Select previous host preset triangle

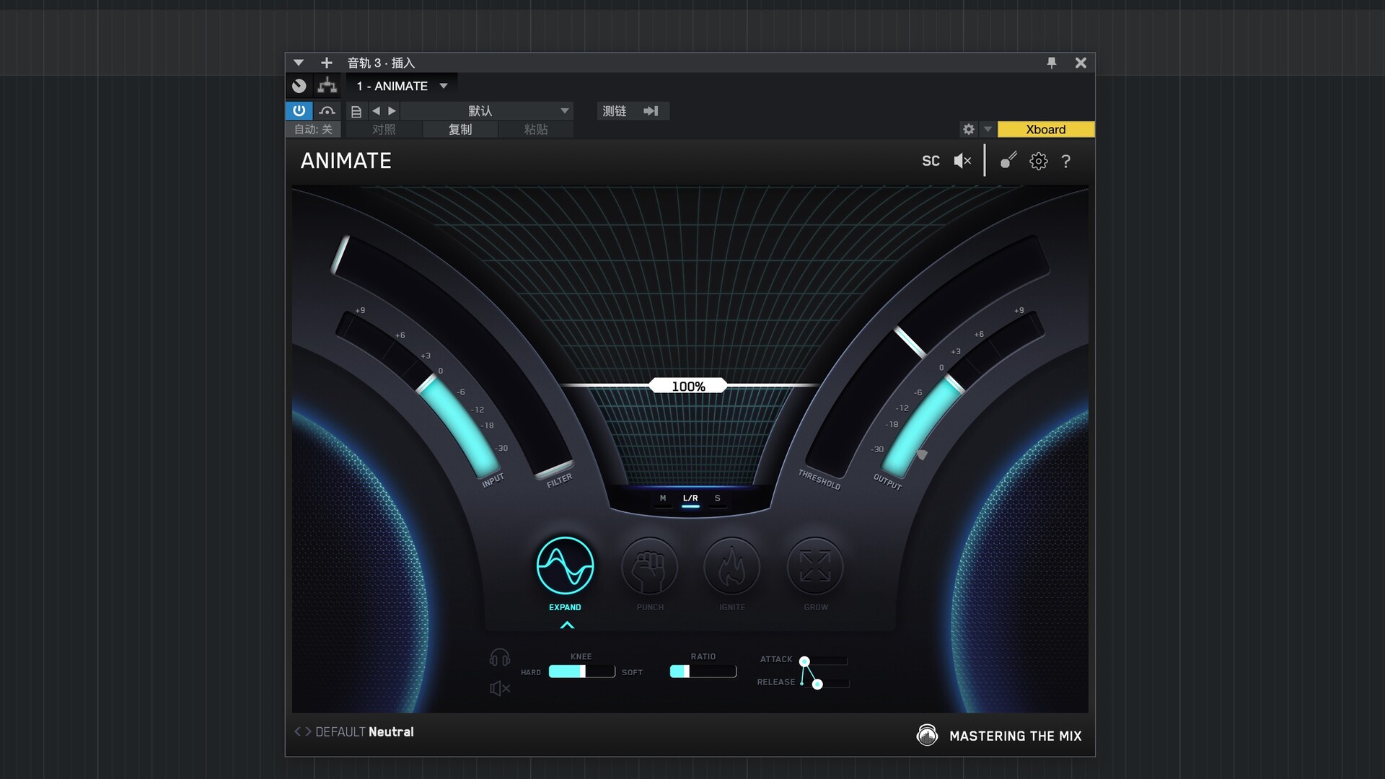pyautogui.click(x=376, y=111)
